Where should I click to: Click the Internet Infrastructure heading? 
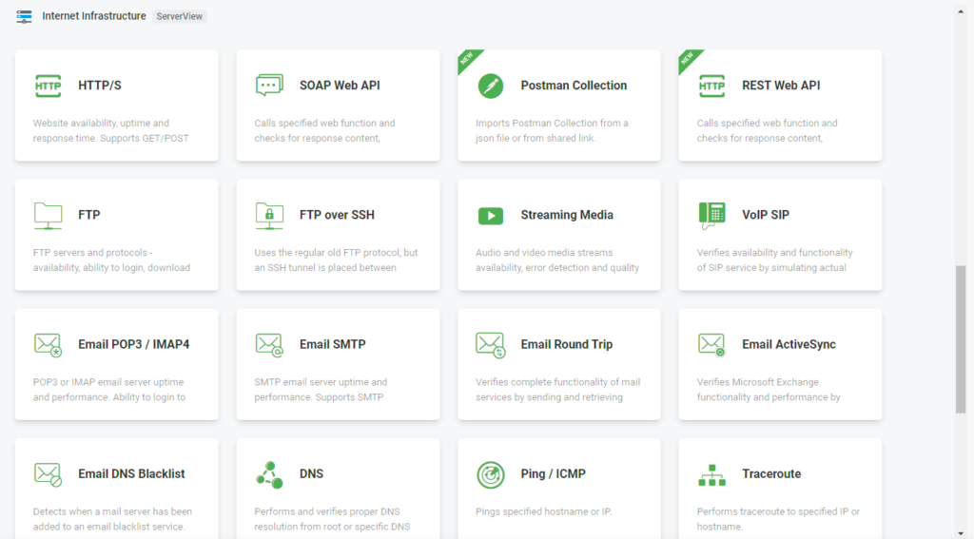tap(94, 16)
